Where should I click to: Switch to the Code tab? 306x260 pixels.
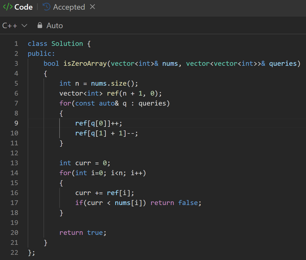(x=18, y=7)
